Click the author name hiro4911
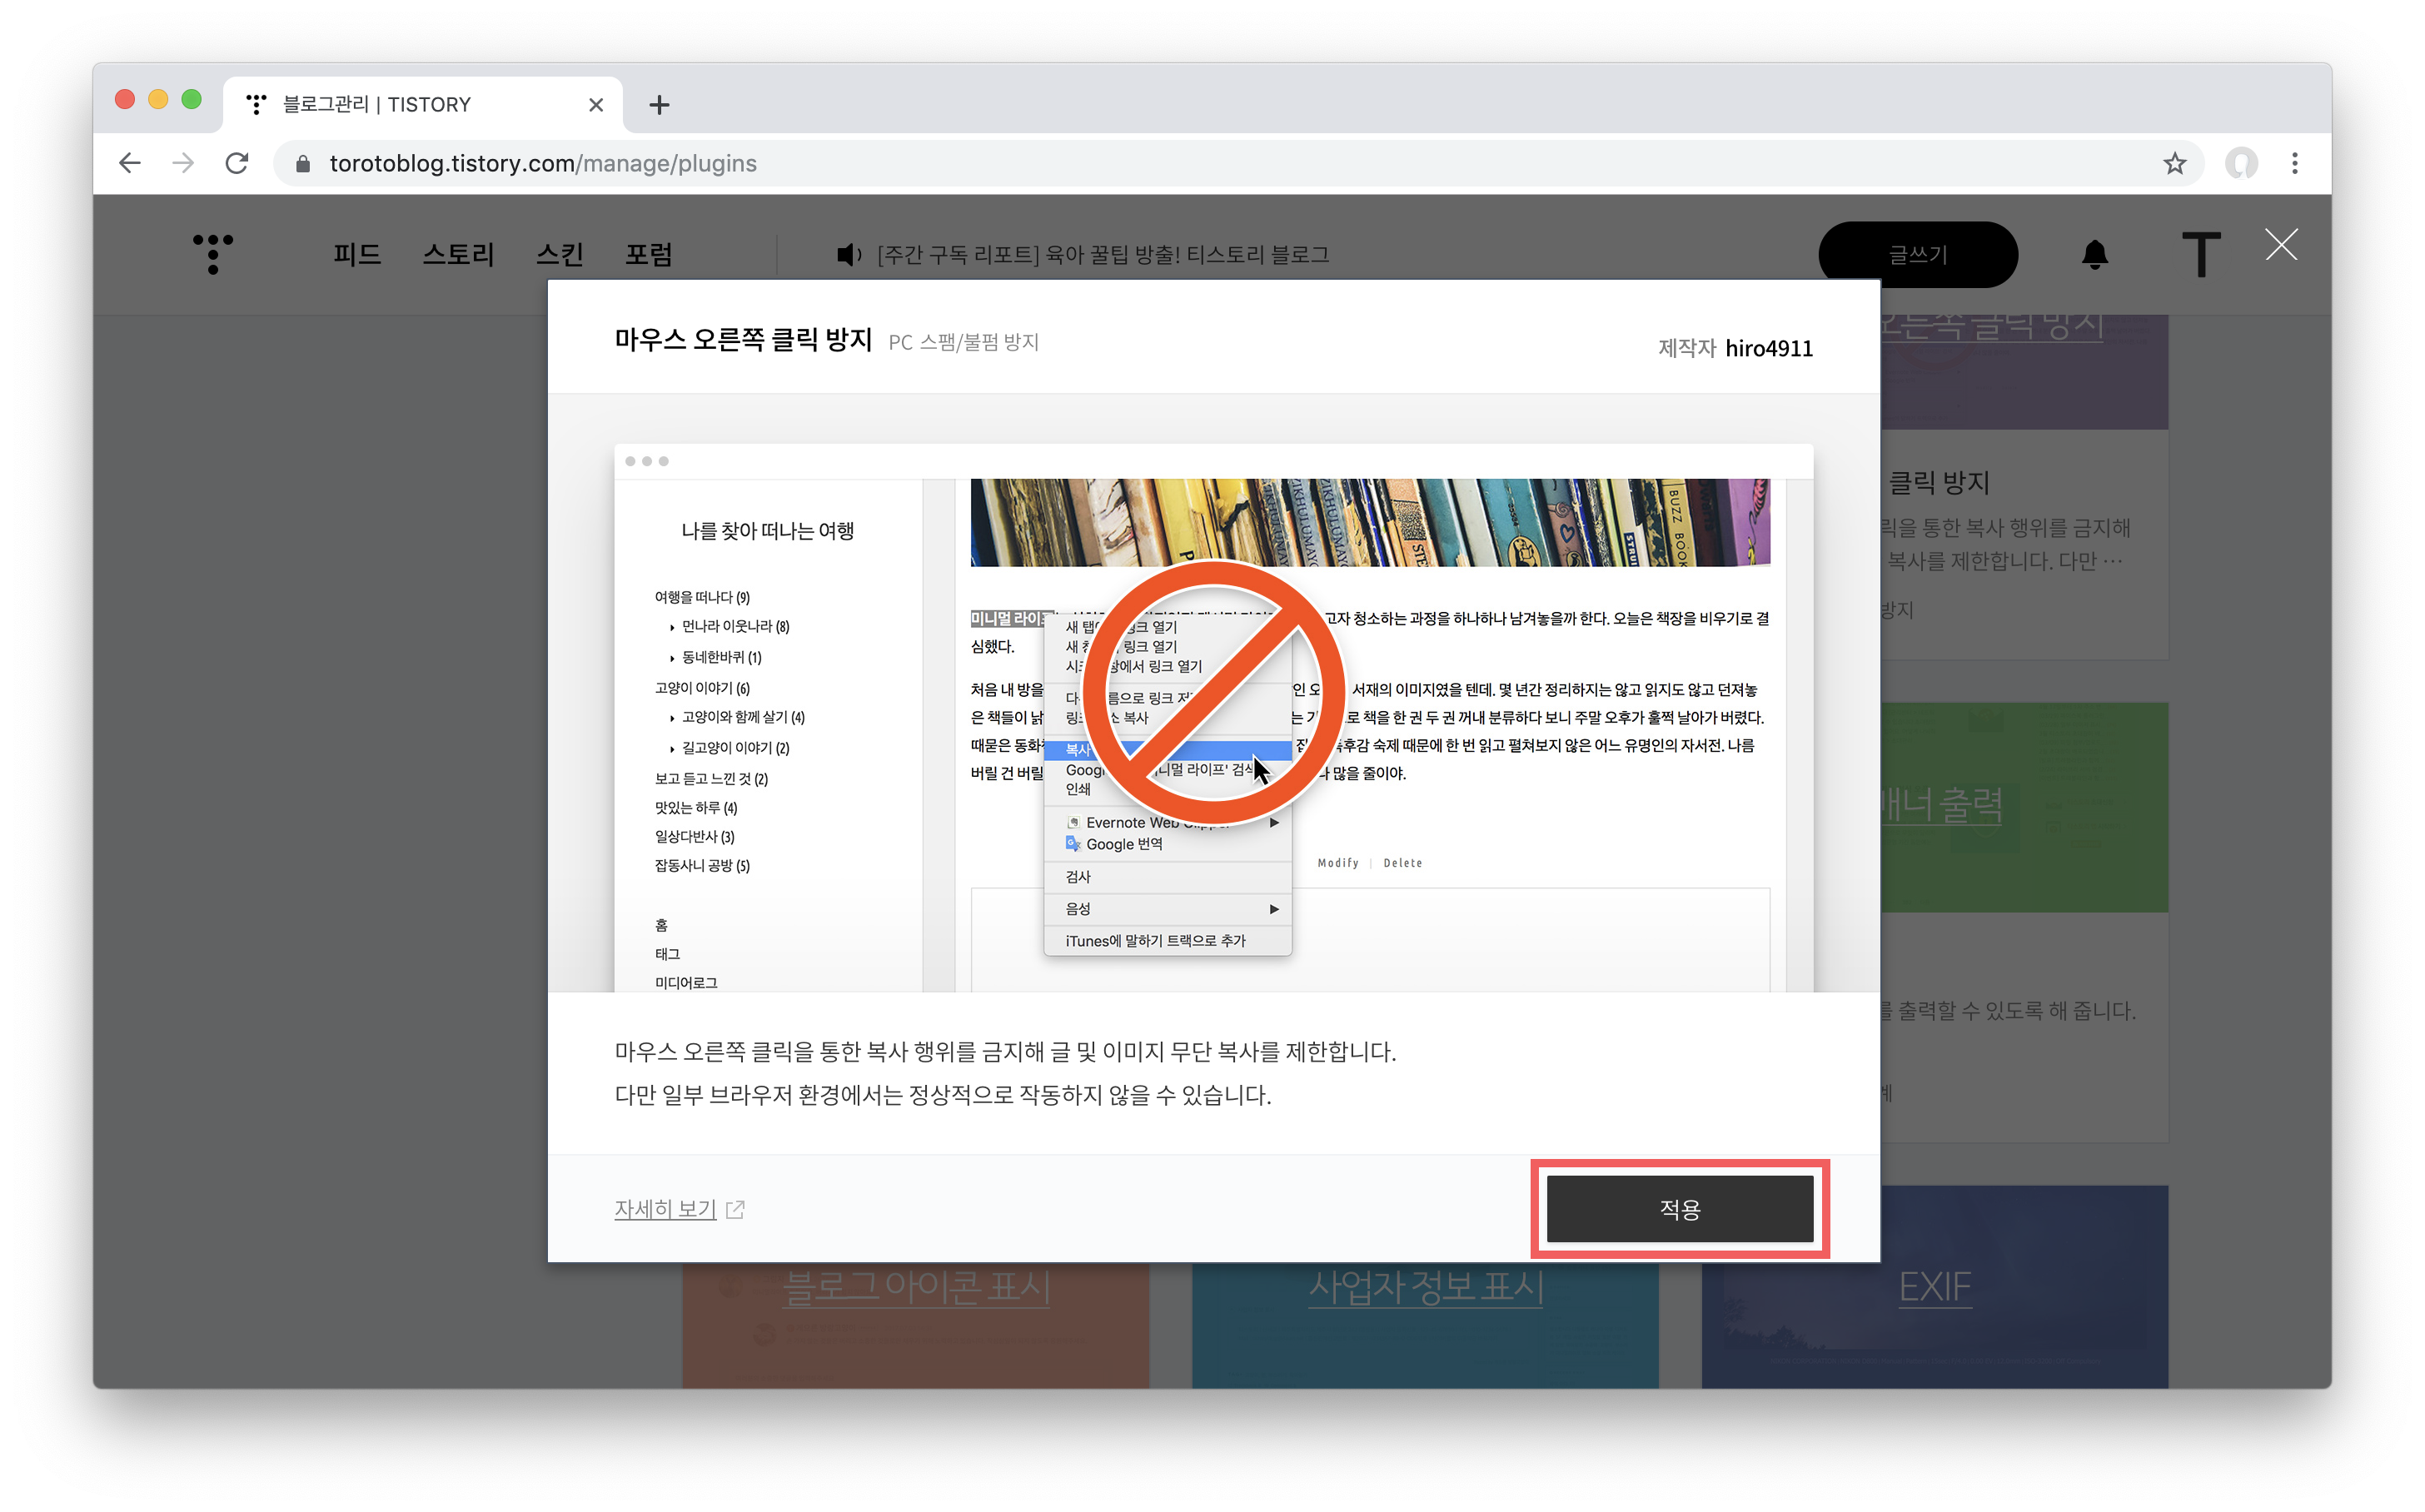The height and width of the screenshot is (1512, 2425). [1768, 348]
